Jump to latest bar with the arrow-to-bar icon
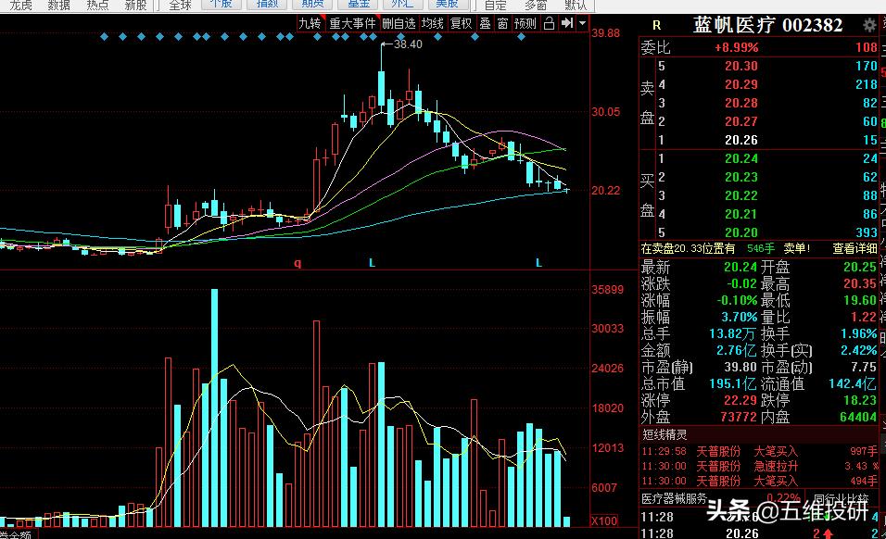 tap(567, 23)
